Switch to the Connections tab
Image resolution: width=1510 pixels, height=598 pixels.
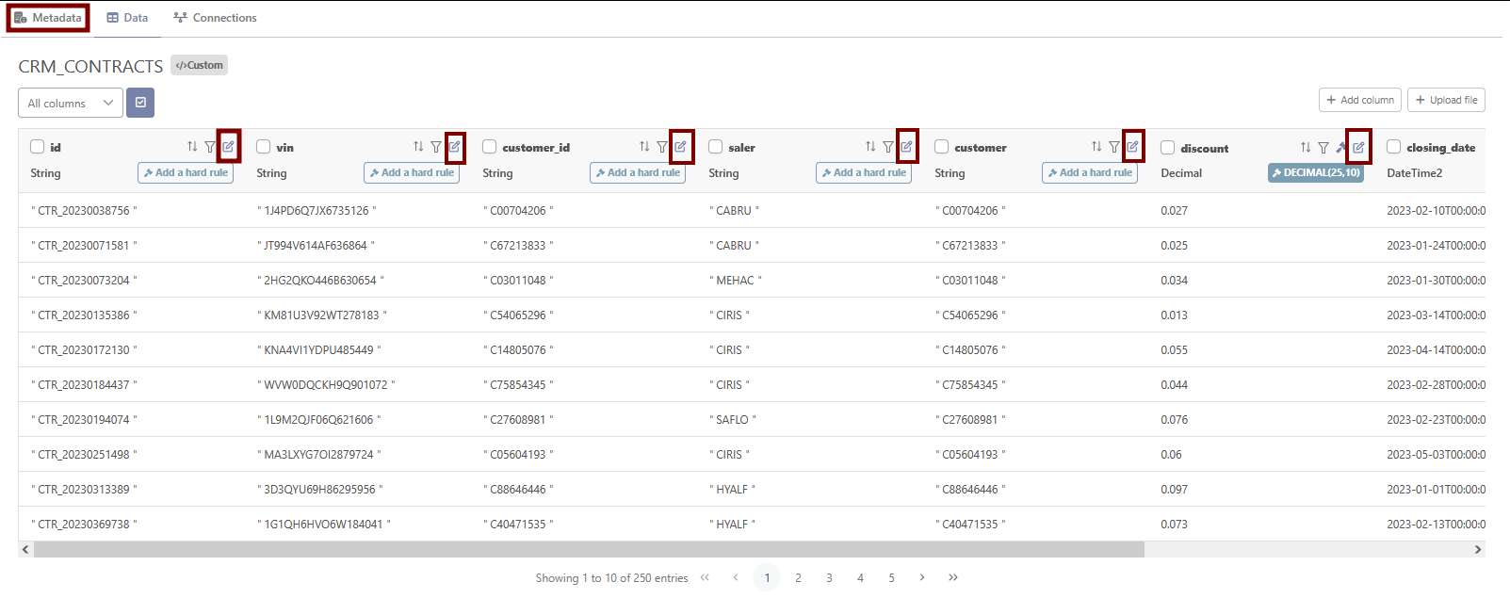(215, 18)
